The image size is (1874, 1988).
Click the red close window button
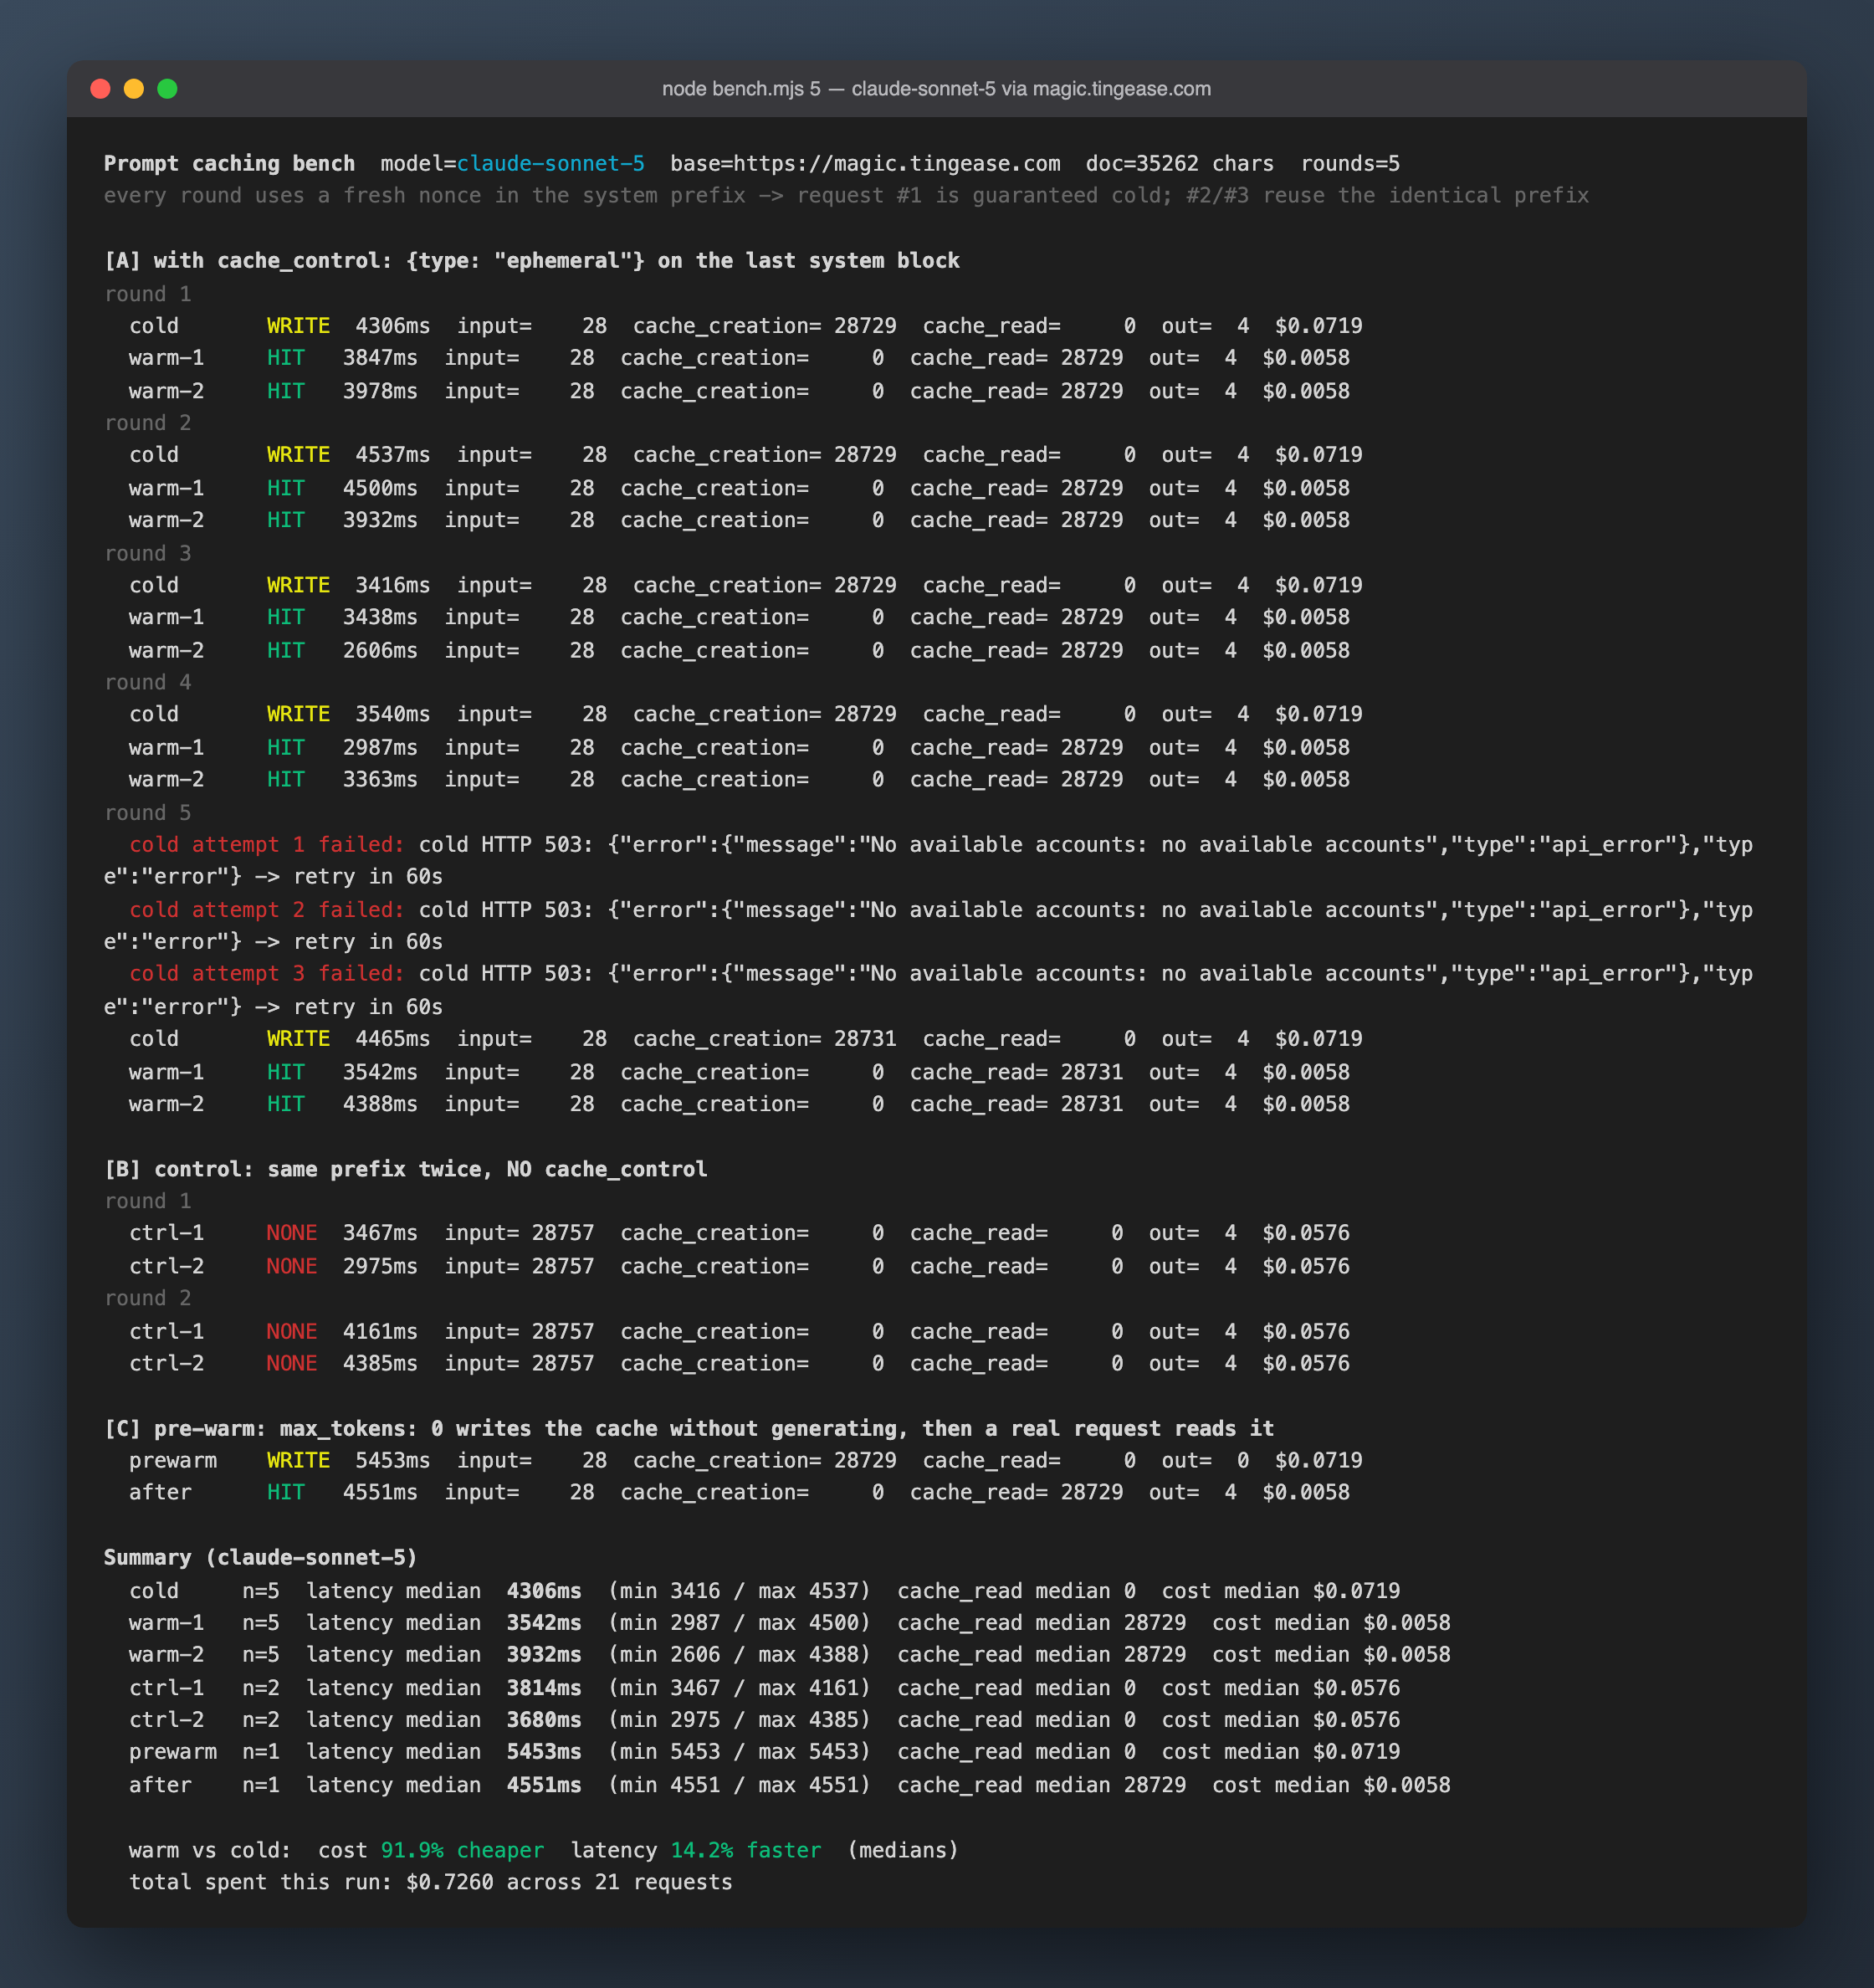100,89
